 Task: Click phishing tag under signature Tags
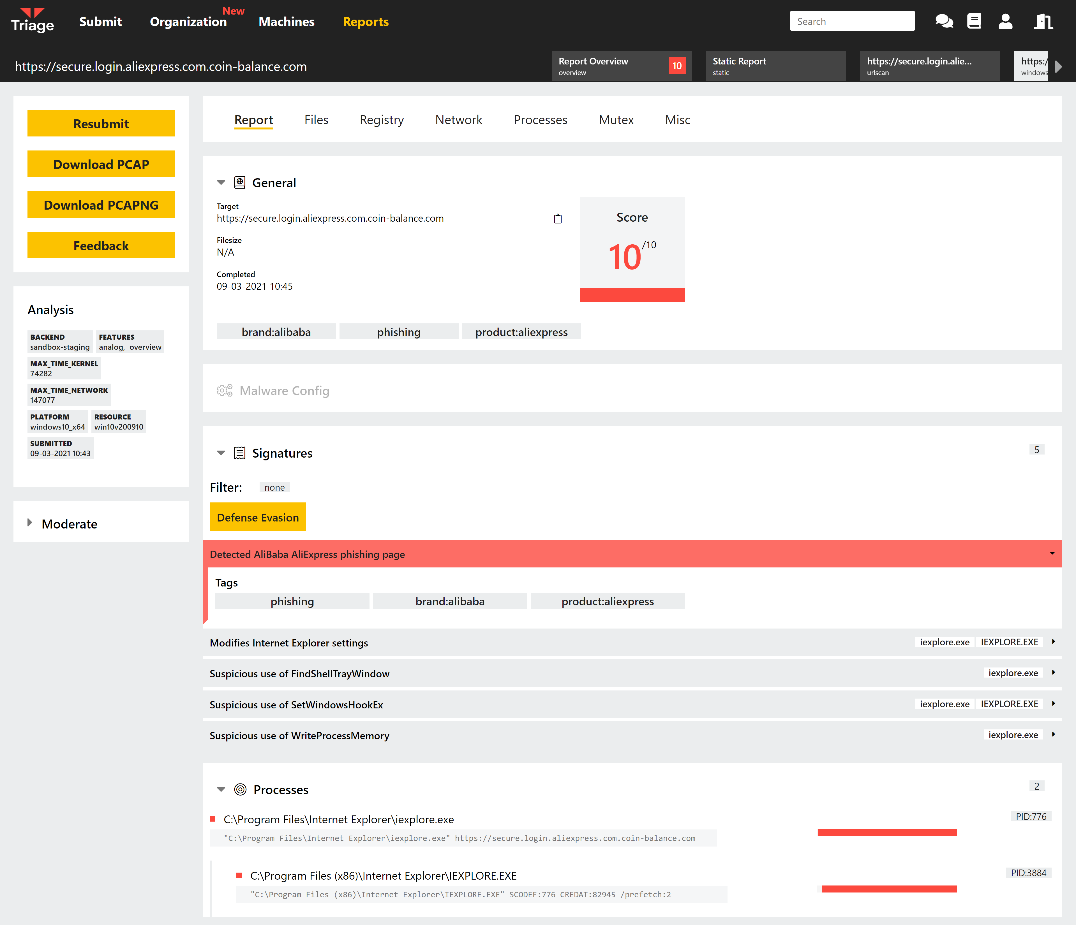[292, 601]
